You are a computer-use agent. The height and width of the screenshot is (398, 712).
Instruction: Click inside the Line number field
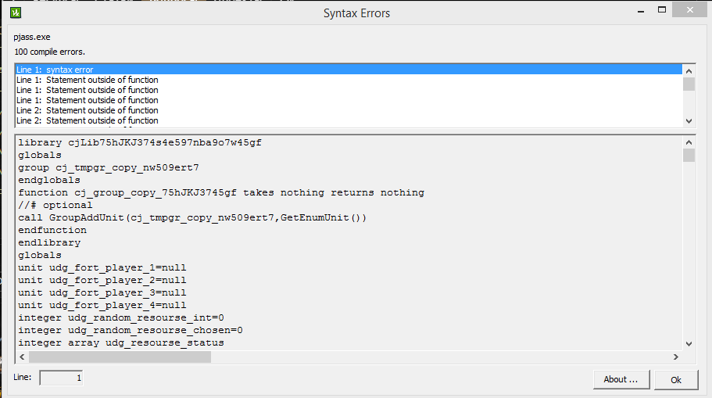pyautogui.click(x=61, y=378)
